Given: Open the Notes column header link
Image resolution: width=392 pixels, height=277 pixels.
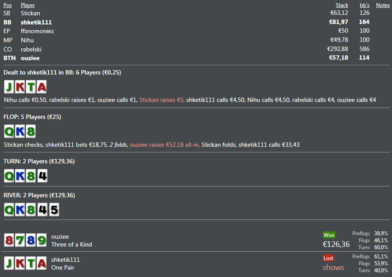Looking at the screenshot, I should (x=383, y=5).
